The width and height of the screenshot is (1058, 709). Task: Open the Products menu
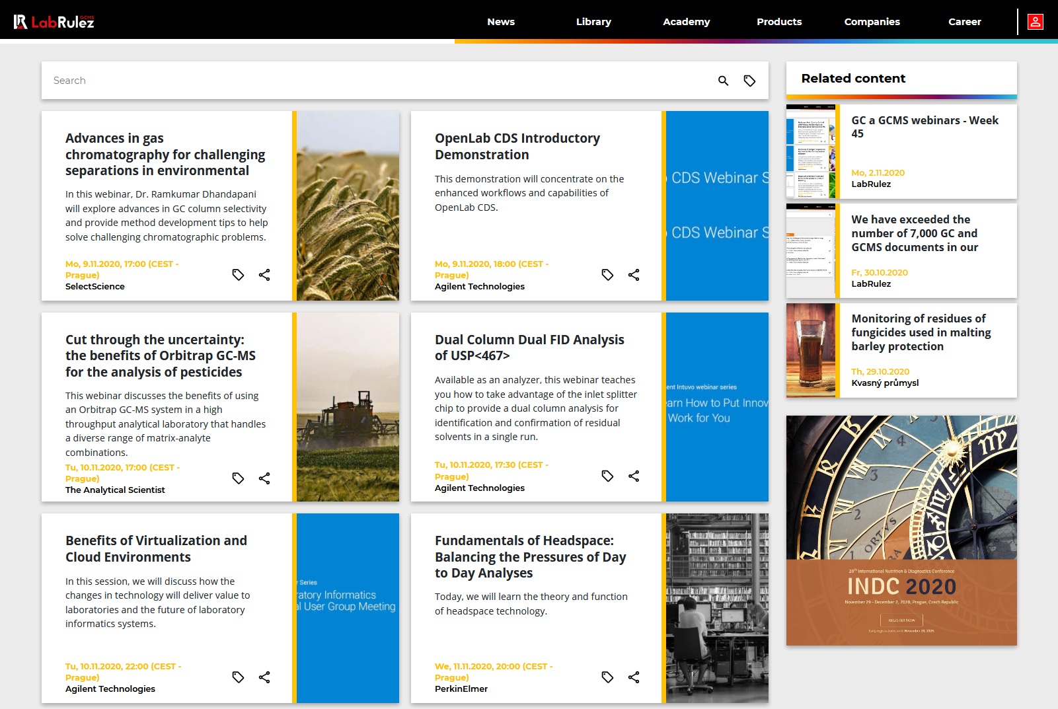tap(779, 22)
